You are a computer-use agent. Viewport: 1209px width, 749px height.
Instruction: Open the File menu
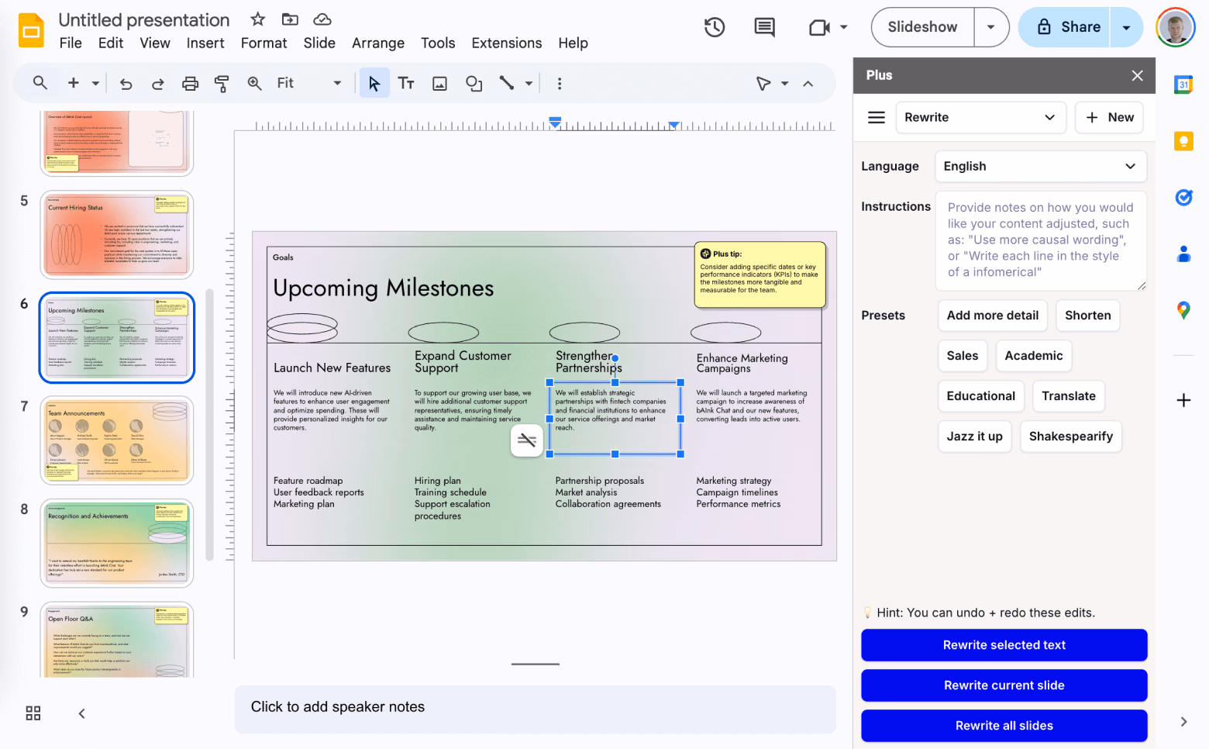[71, 43]
